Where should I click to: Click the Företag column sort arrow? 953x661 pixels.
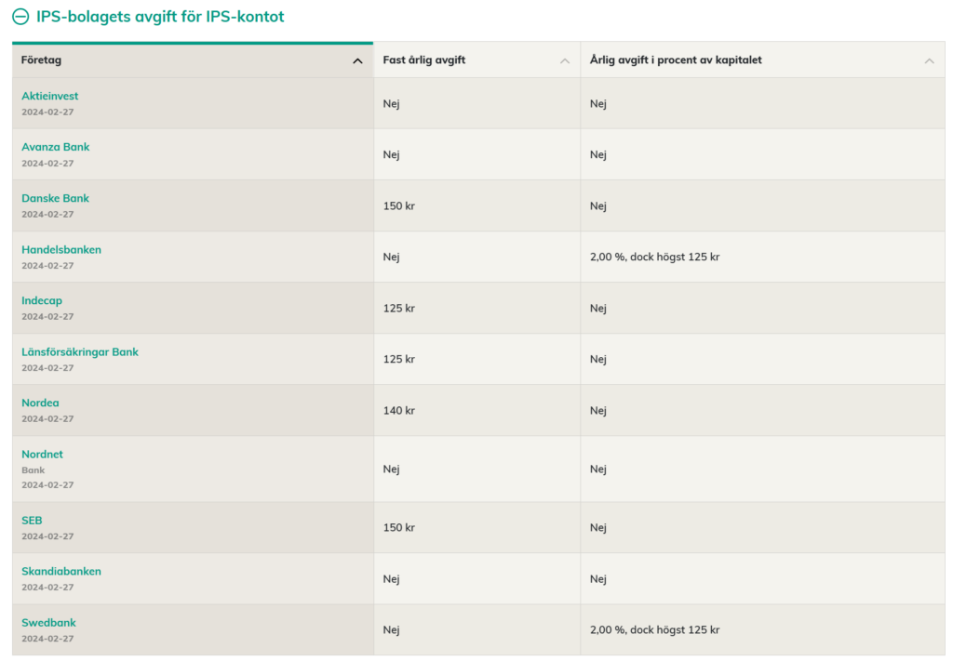357,61
